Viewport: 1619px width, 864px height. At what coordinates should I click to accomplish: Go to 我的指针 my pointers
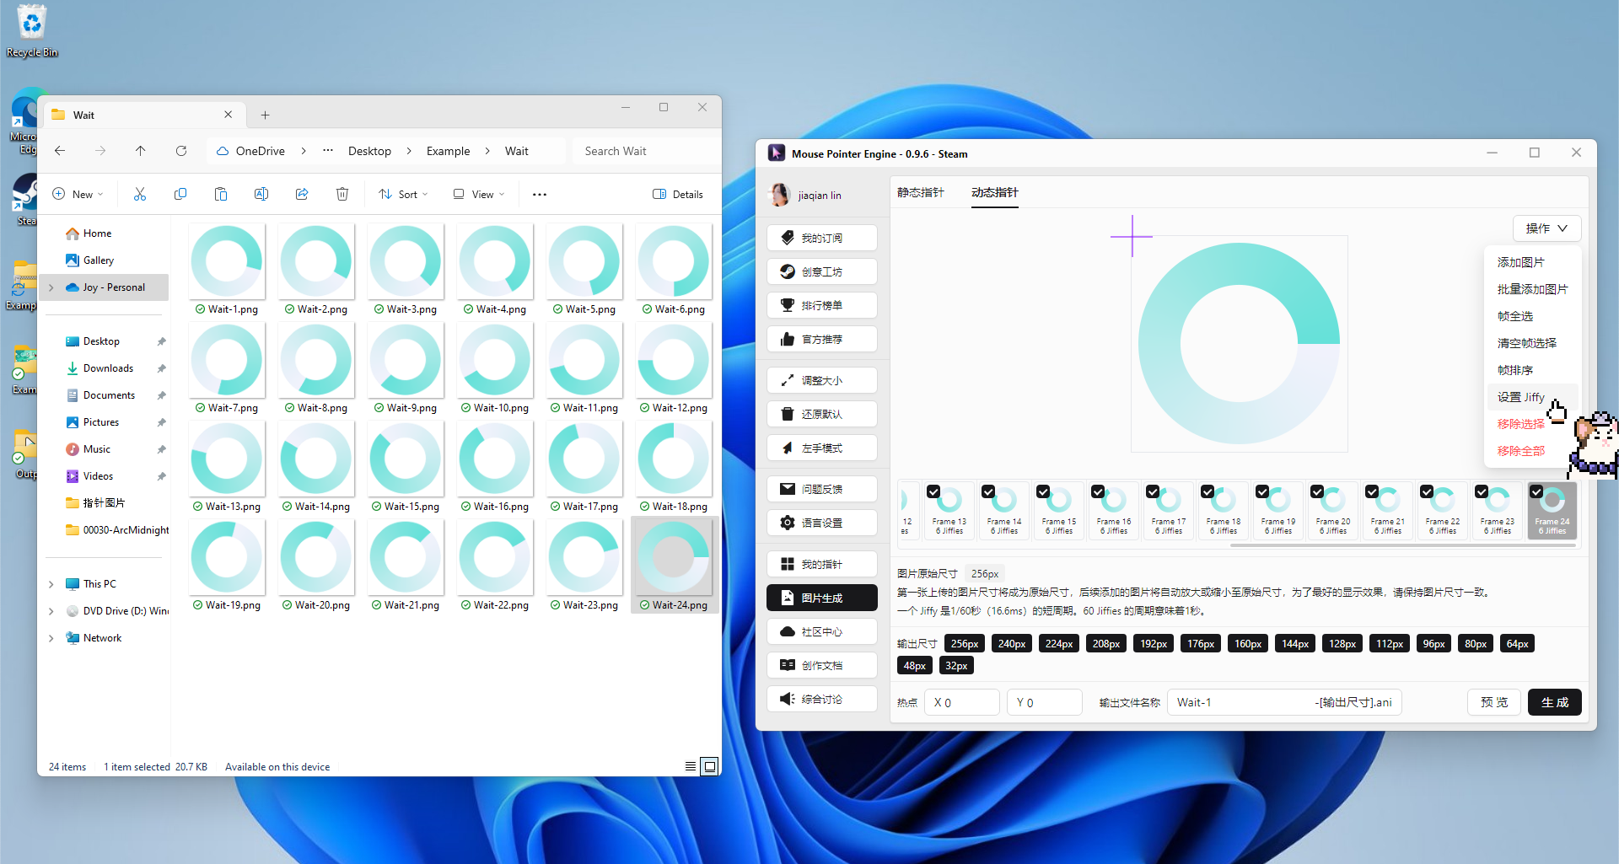pyautogui.click(x=822, y=563)
